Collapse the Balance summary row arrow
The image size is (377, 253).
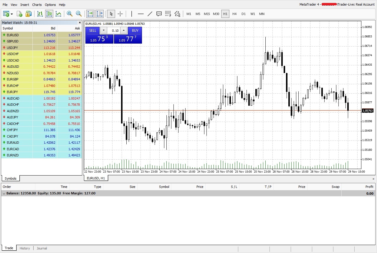pos(4,194)
